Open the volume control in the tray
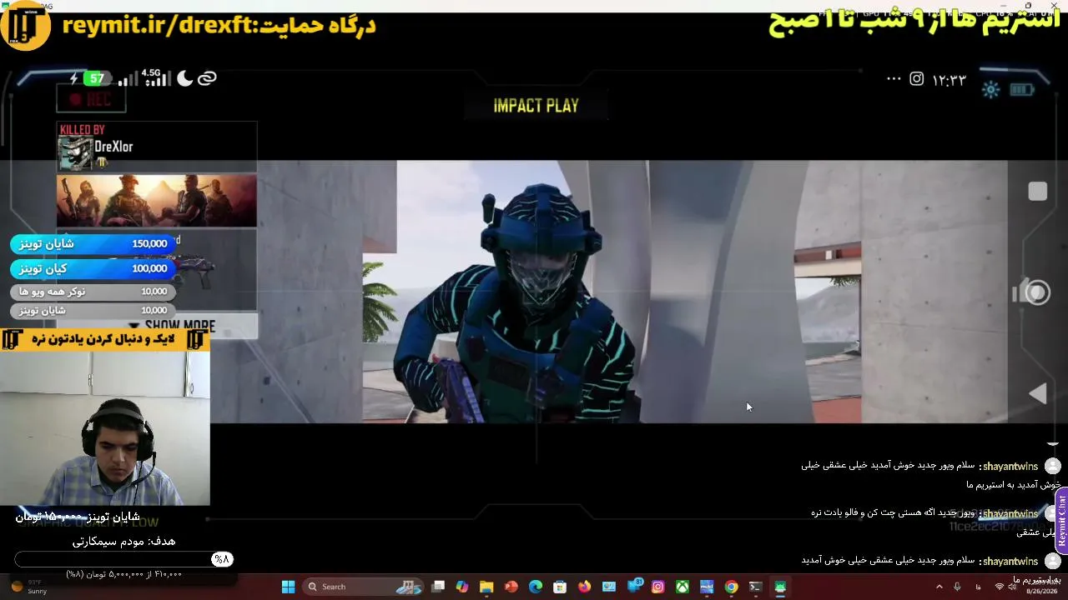This screenshot has height=600, width=1068. pos(1012,587)
